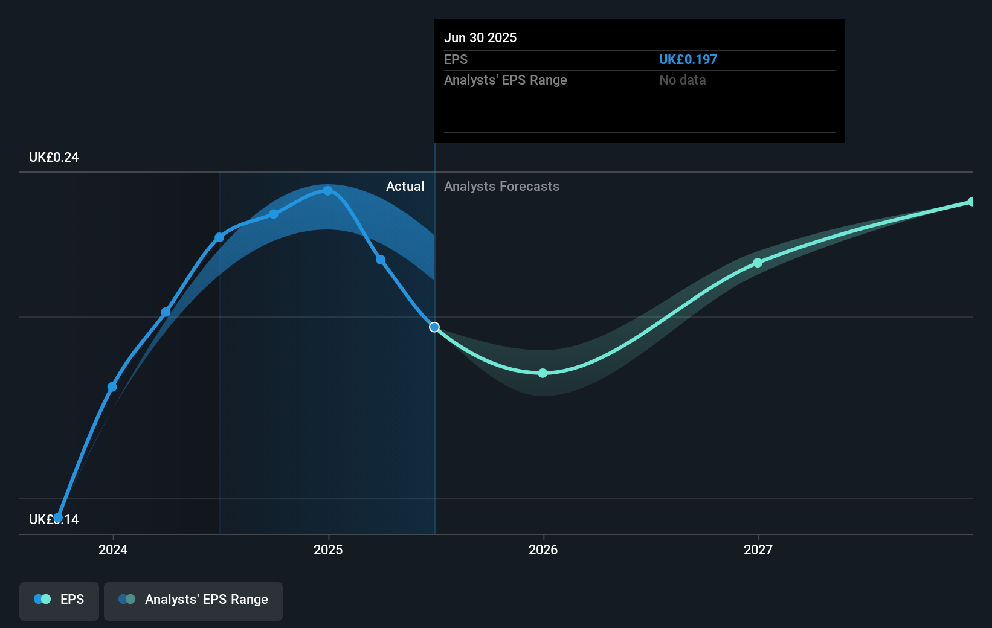Toggle the EPS legend button
Image resolution: width=992 pixels, height=628 pixels.
[59, 600]
